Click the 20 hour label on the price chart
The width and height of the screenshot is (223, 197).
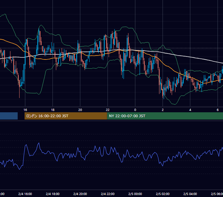[80, 110]
